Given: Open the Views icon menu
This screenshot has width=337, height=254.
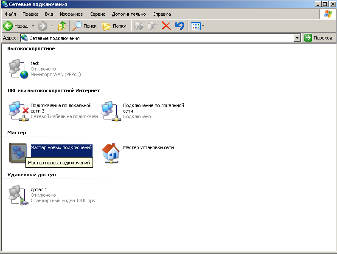Looking at the screenshot, I should click(196, 26).
